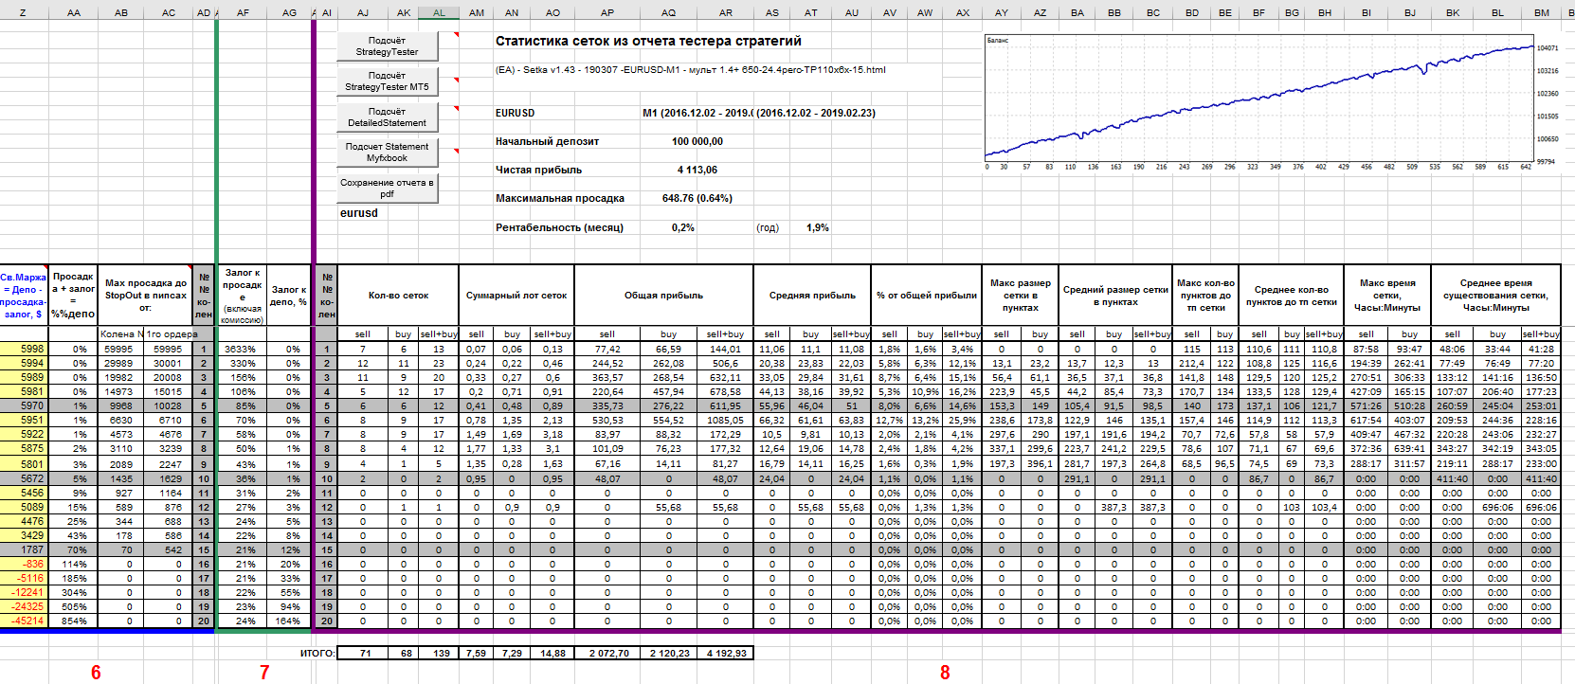Click Сохранение отчета в pdf button
This screenshot has width=1575, height=684.
pos(387,189)
